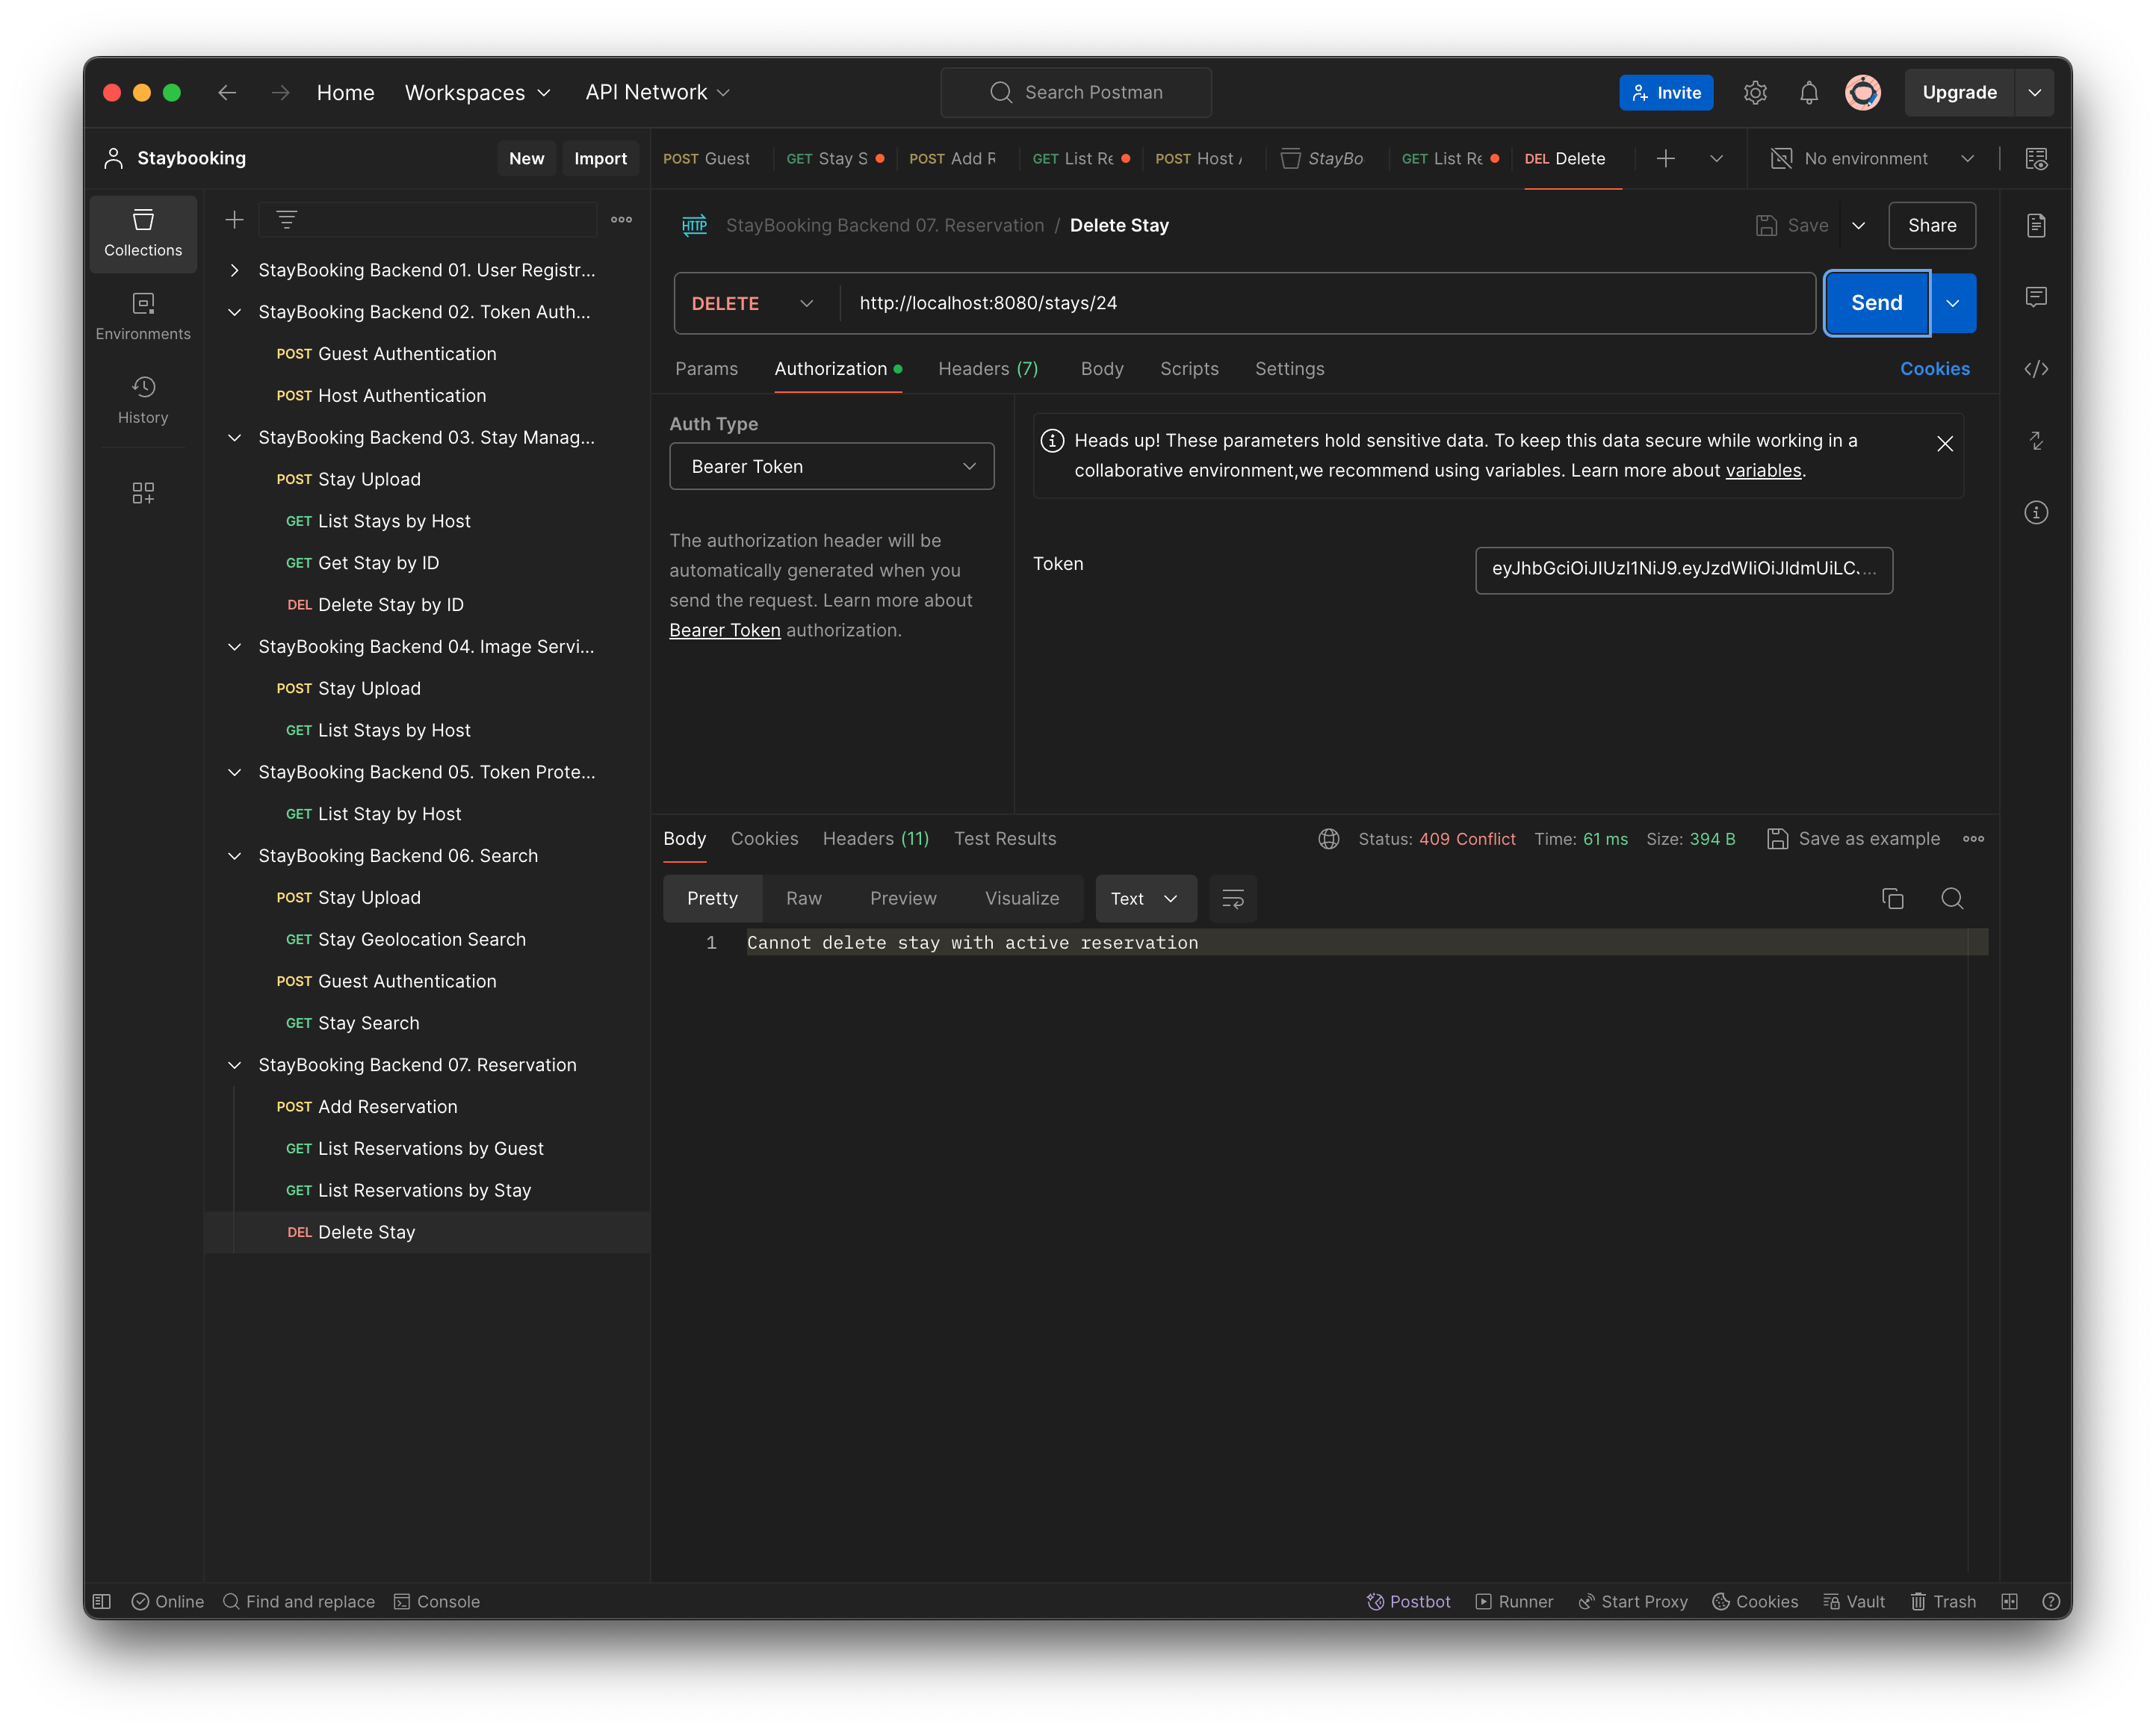Open the Code snippet panel icon
The height and width of the screenshot is (1730, 2156).
(x=2036, y=368)
